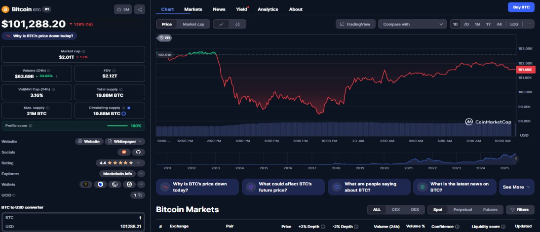Show Circulating supply info icon
Image resolution: width=540 pixels, height=232 pixels.
123,108
